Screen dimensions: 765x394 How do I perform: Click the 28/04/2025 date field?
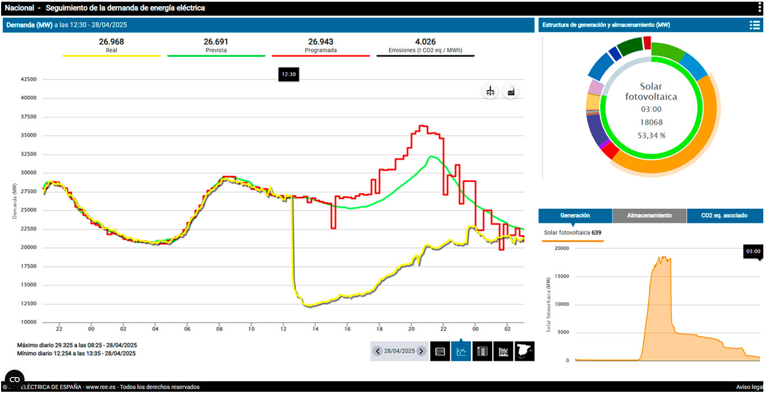(x=399, y=351)
